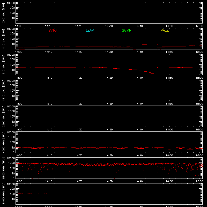The width and height of the screenshot is (207, 207).
Task: Select the 245 MHz [SFU] axis title
Action: coord(3,13)
